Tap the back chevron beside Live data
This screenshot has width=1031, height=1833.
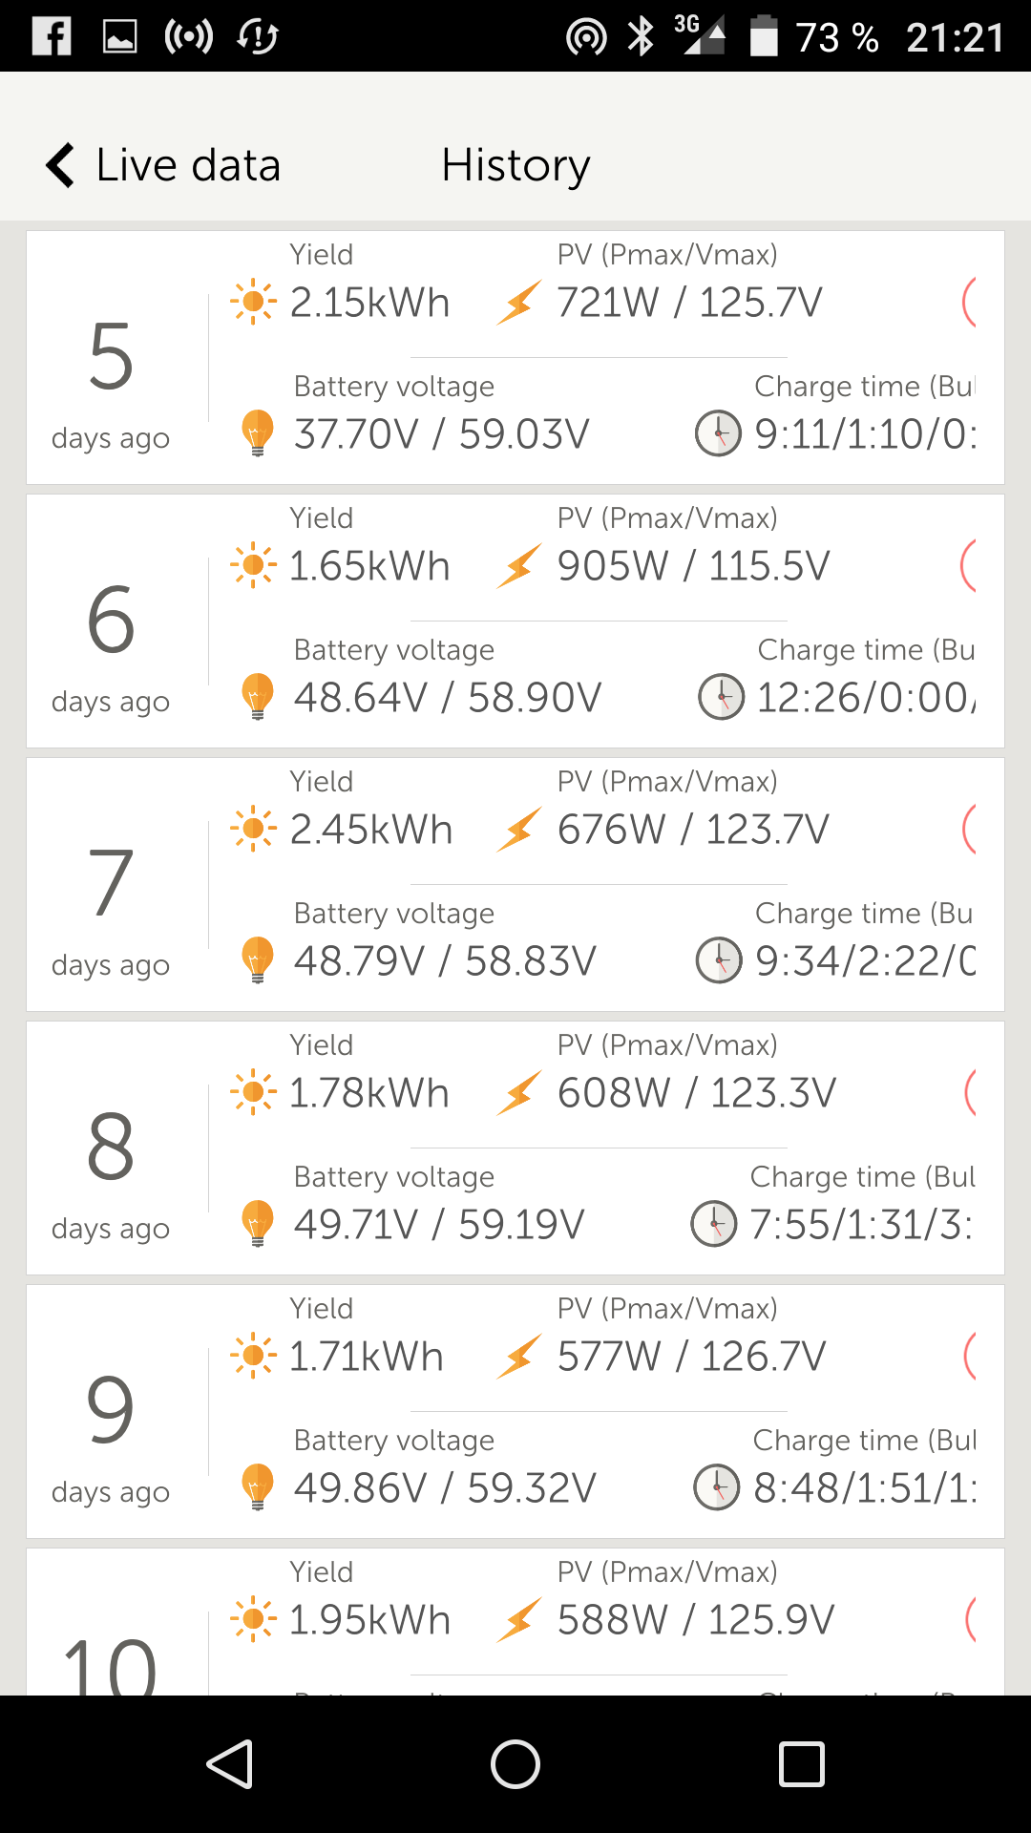(61, 165)
